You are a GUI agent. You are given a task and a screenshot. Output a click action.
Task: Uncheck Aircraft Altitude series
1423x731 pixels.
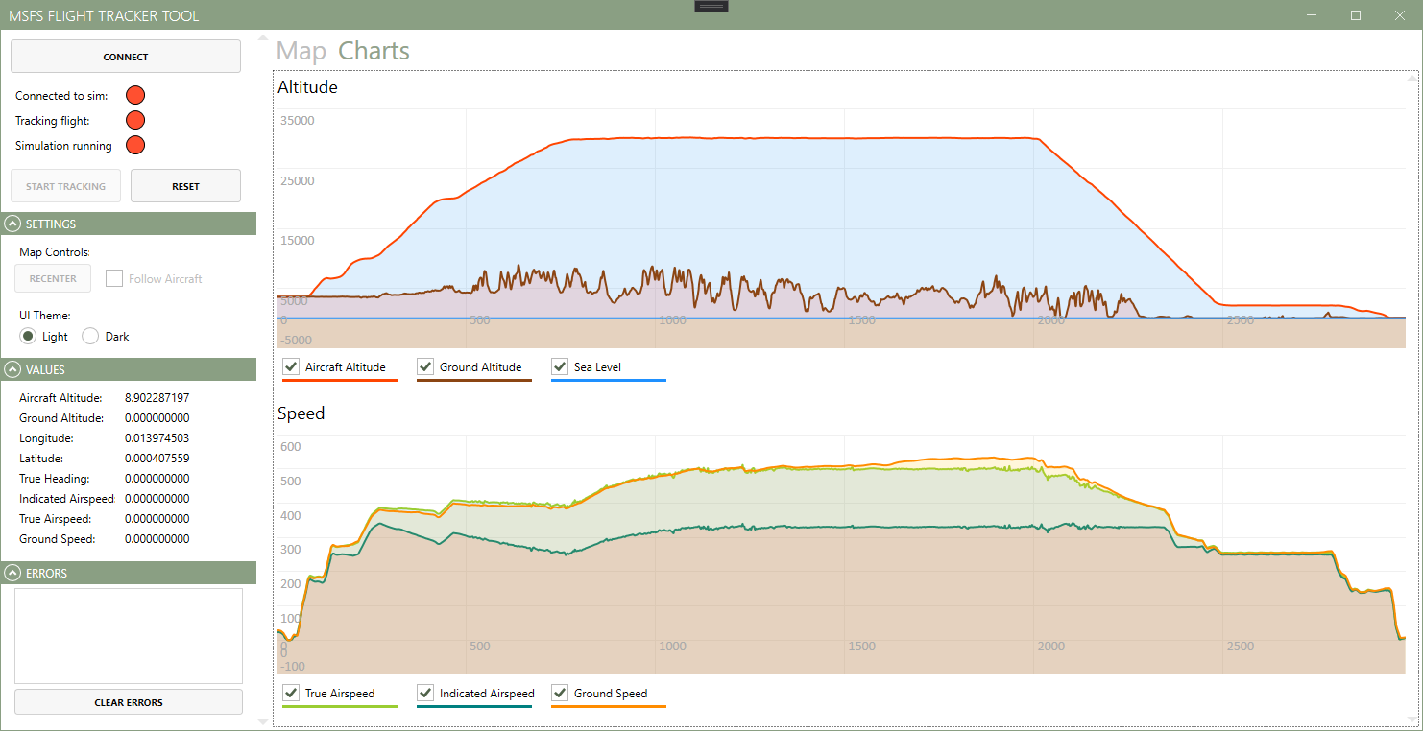pyautogui.click(x=290, y=366)
